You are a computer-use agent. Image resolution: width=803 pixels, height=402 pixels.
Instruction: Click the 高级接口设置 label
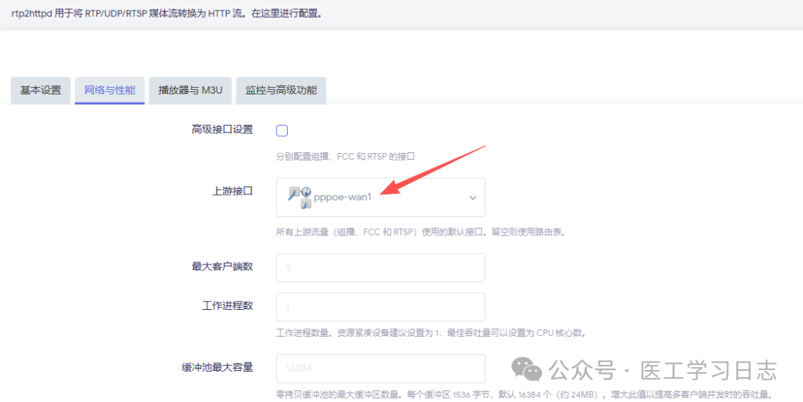(222, 129)
